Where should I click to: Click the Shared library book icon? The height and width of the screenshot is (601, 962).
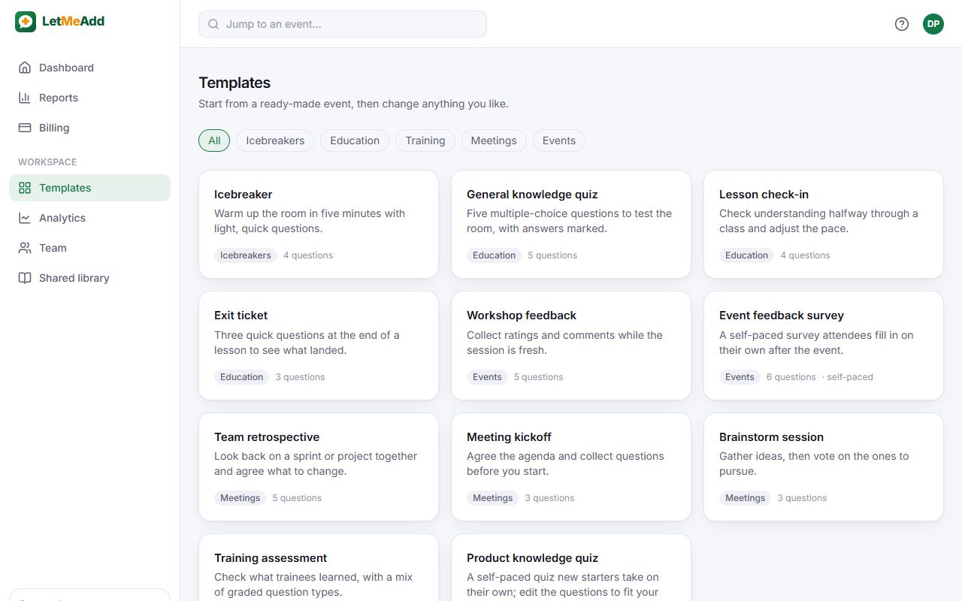[25, 278]
